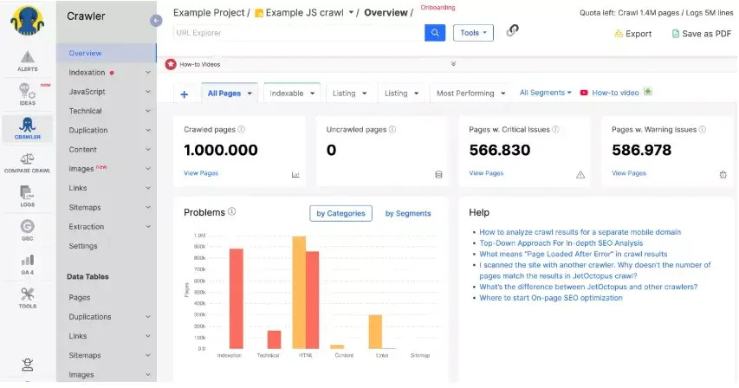
Task: Expand the Indexation menu section
Action: 107,73
